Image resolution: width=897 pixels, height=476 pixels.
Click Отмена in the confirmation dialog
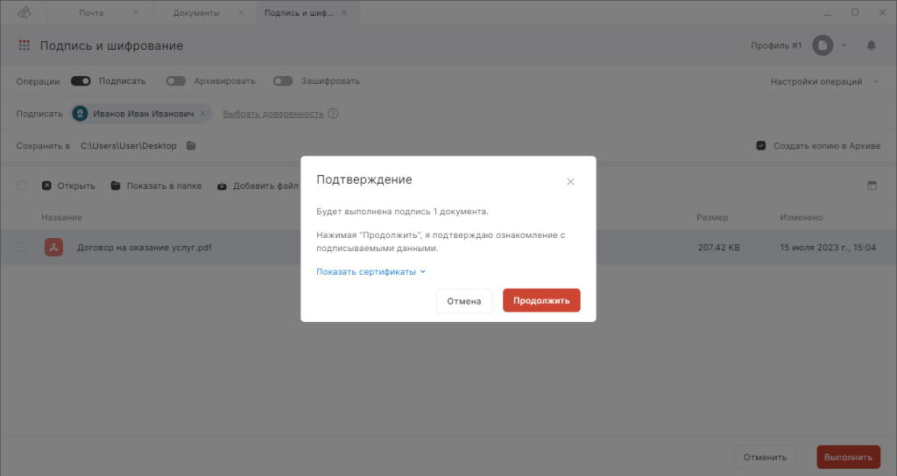coord(464,301)
